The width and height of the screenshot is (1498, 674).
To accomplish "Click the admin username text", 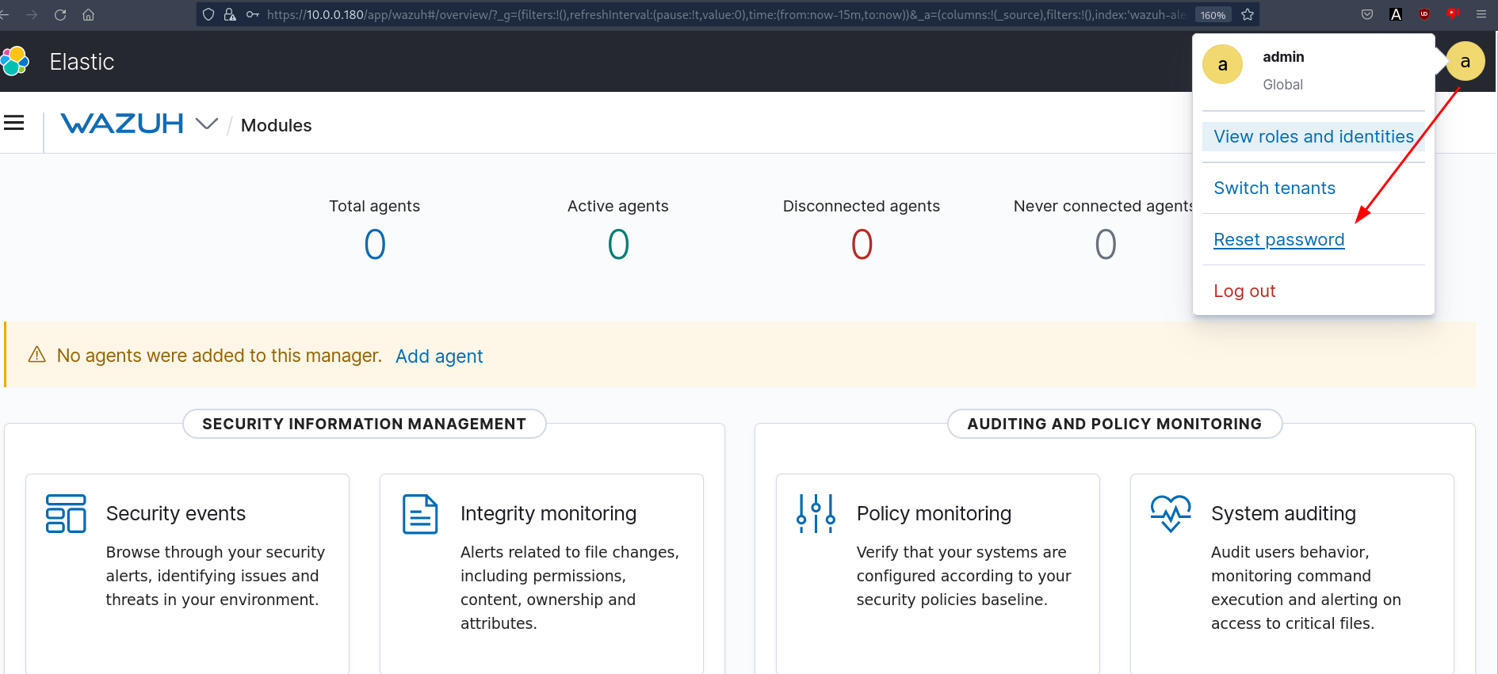I will tap(1283, 57).
